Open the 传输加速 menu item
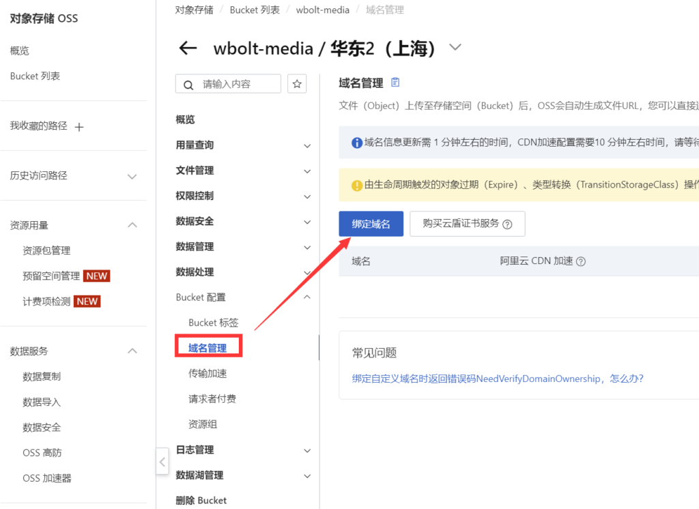The height and width of the screenshot is (509, 699). coord(208,373)
